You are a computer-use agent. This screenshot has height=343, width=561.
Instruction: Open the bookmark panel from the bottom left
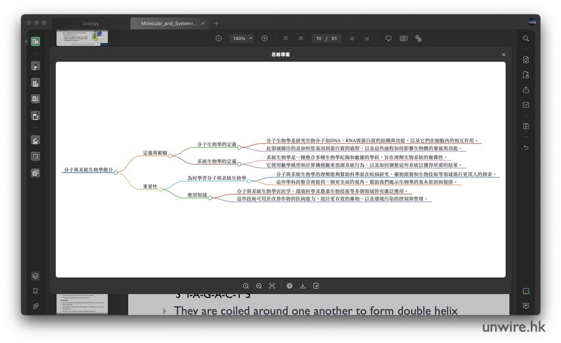(x=35, y=291)
